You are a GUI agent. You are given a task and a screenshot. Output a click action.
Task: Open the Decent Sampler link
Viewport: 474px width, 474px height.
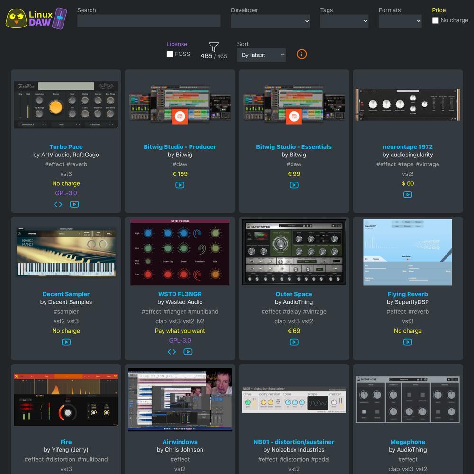(x=66, y=294)
